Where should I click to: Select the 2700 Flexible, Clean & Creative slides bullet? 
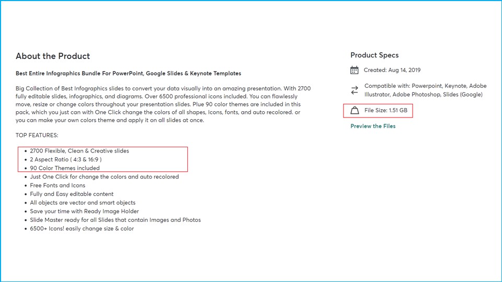pos(79,151)
